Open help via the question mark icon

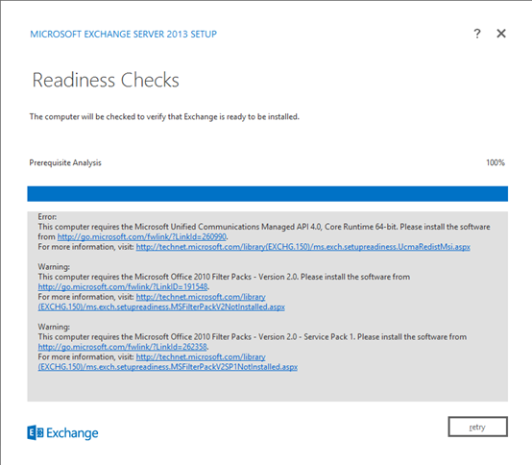pyautogui.click(x=477, y=34)
